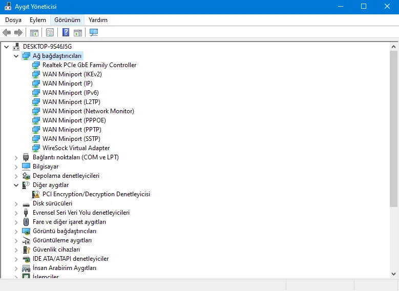The image size is (399, 291).
Task: Click the WireSock Virtual Adapter icon
Action: [x=36, y=148]
